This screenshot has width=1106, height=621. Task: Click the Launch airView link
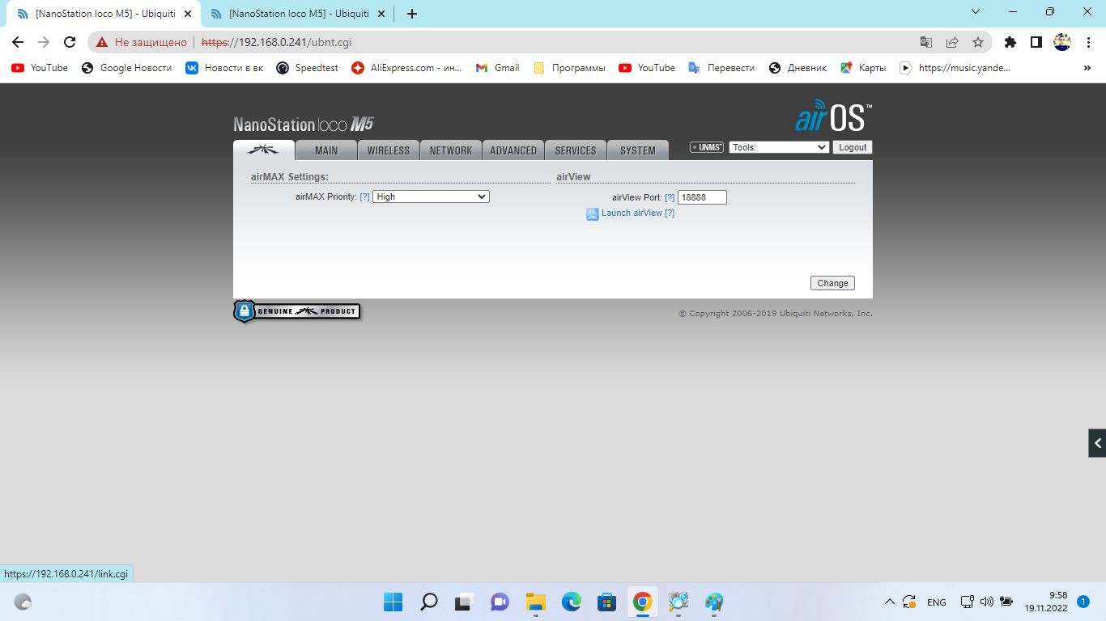(632, 213)
